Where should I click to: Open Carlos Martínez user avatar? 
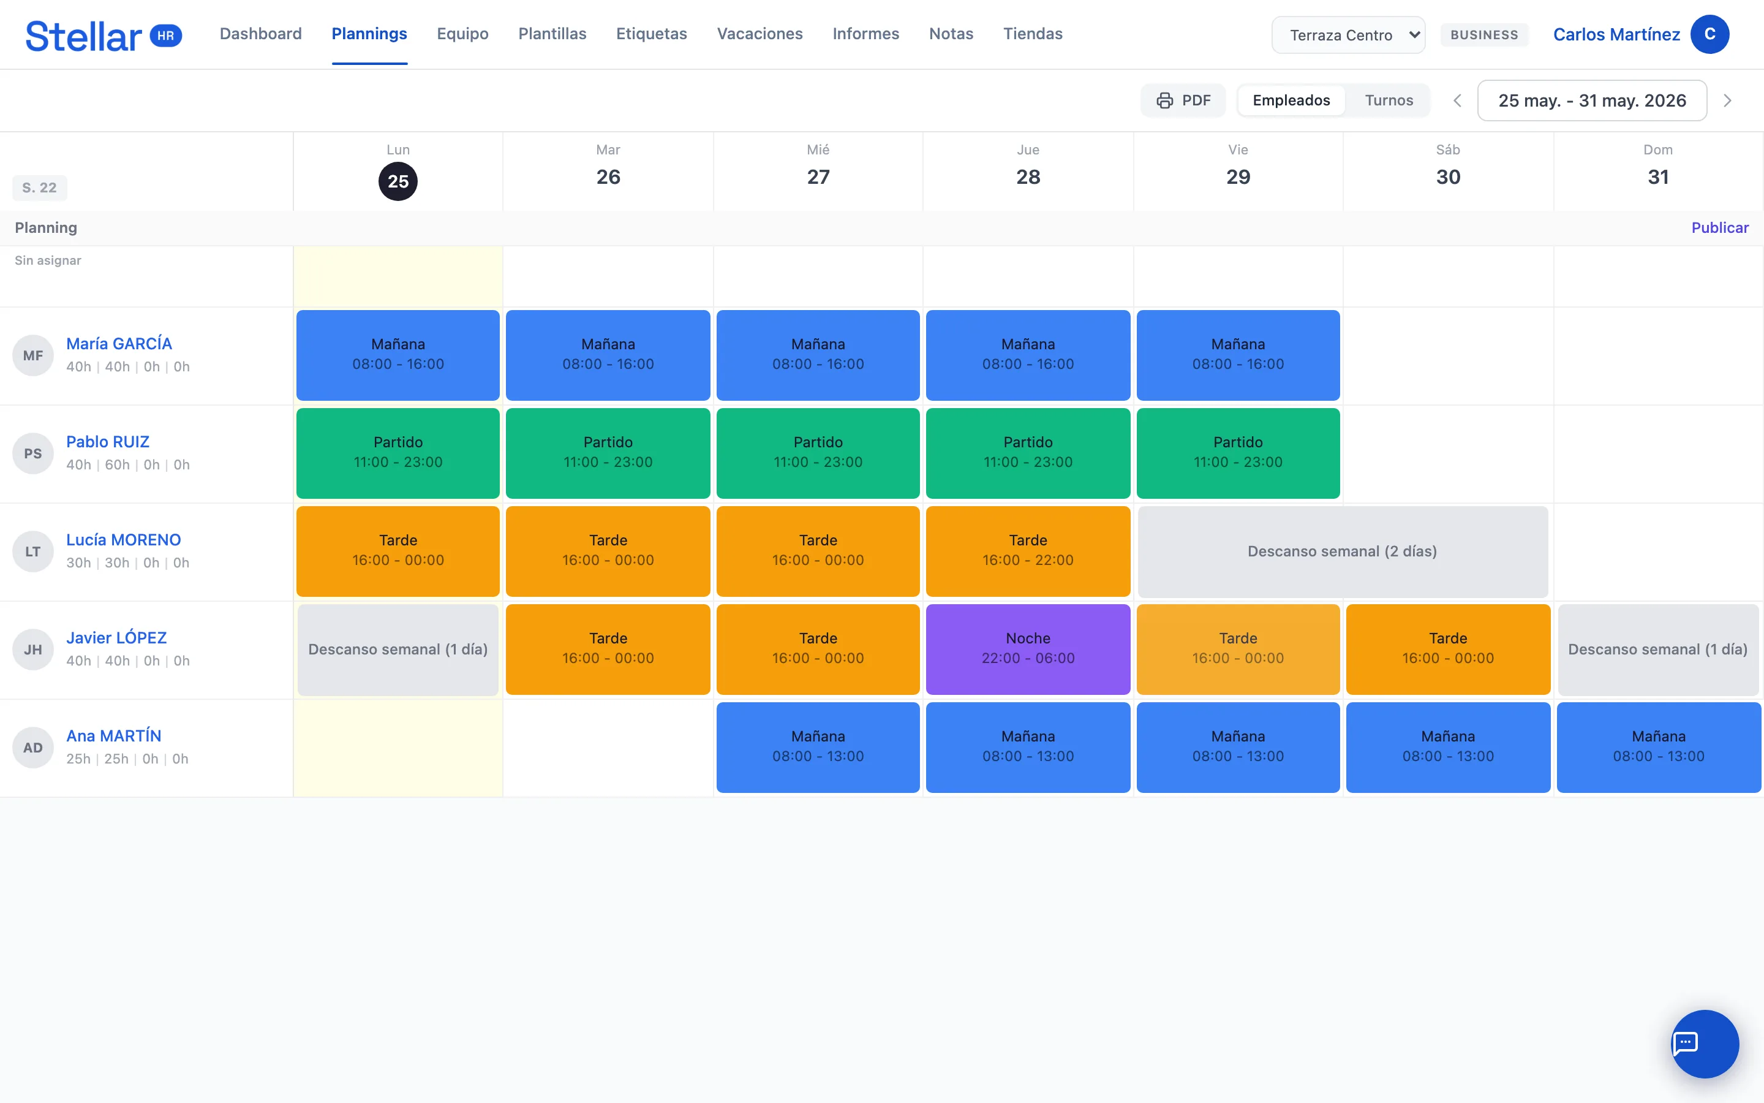pyautogui.click(x=1709, y=34)
